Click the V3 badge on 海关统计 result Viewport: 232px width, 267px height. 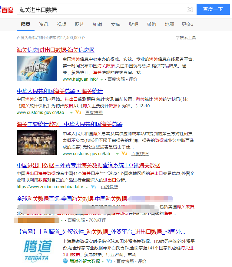pos(78,112)
